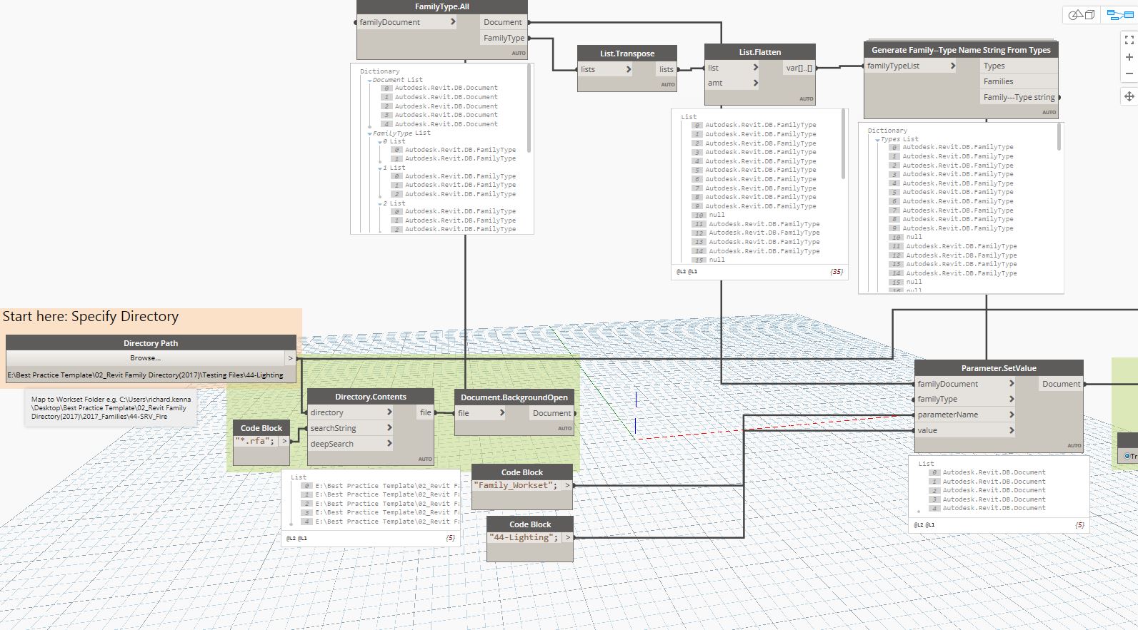Open chevron on Parameter.SetValue value port
The image size is (1138, 630).
click(1012, 430)
